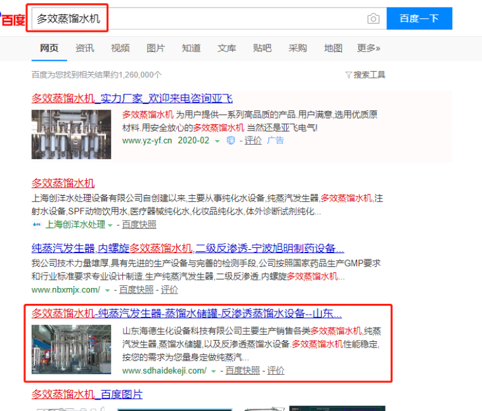Click the 搜索工具 filter funnel icon
The height and width of the screenshot is (411, 482).
[x=348, y=75]
